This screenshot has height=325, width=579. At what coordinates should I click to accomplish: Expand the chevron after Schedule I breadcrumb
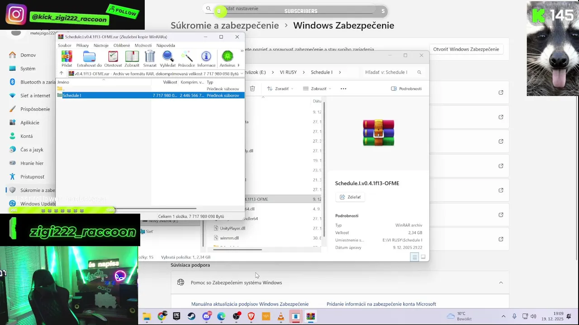pos(340,72)
